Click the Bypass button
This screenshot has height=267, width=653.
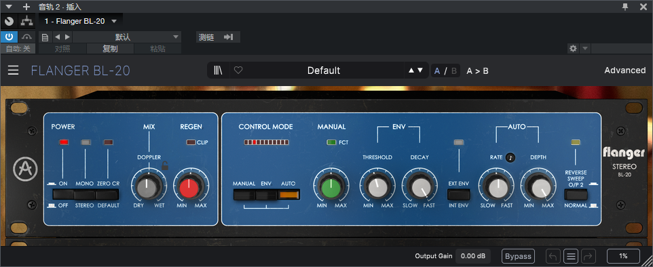click(518, 256)
